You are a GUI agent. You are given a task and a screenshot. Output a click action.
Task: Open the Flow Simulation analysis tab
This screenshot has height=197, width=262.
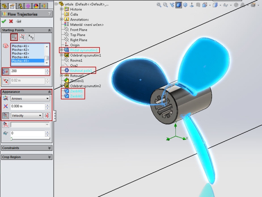(44, 6)
